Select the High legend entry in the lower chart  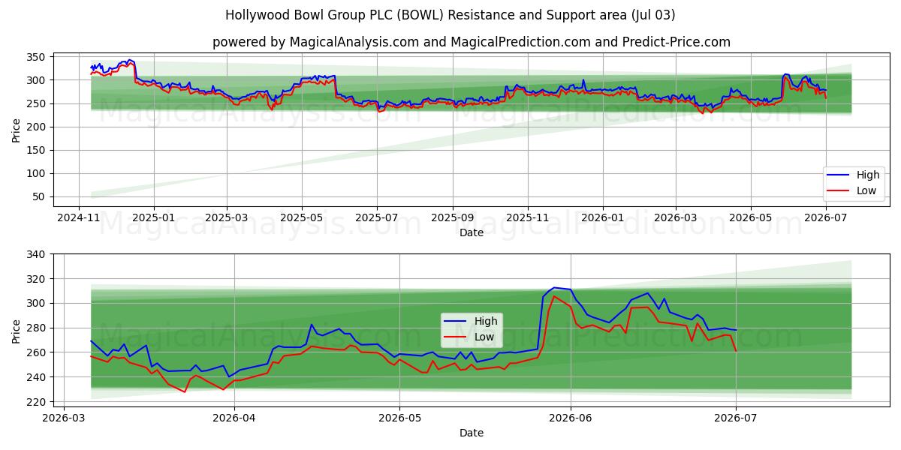(470, 321)
